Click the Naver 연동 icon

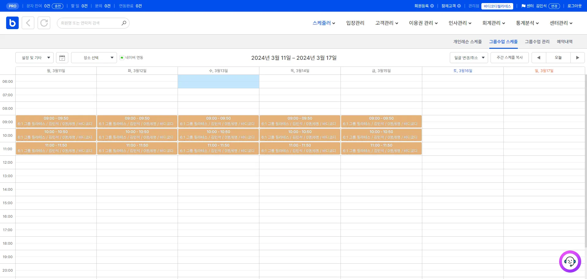tap(122, 58)
